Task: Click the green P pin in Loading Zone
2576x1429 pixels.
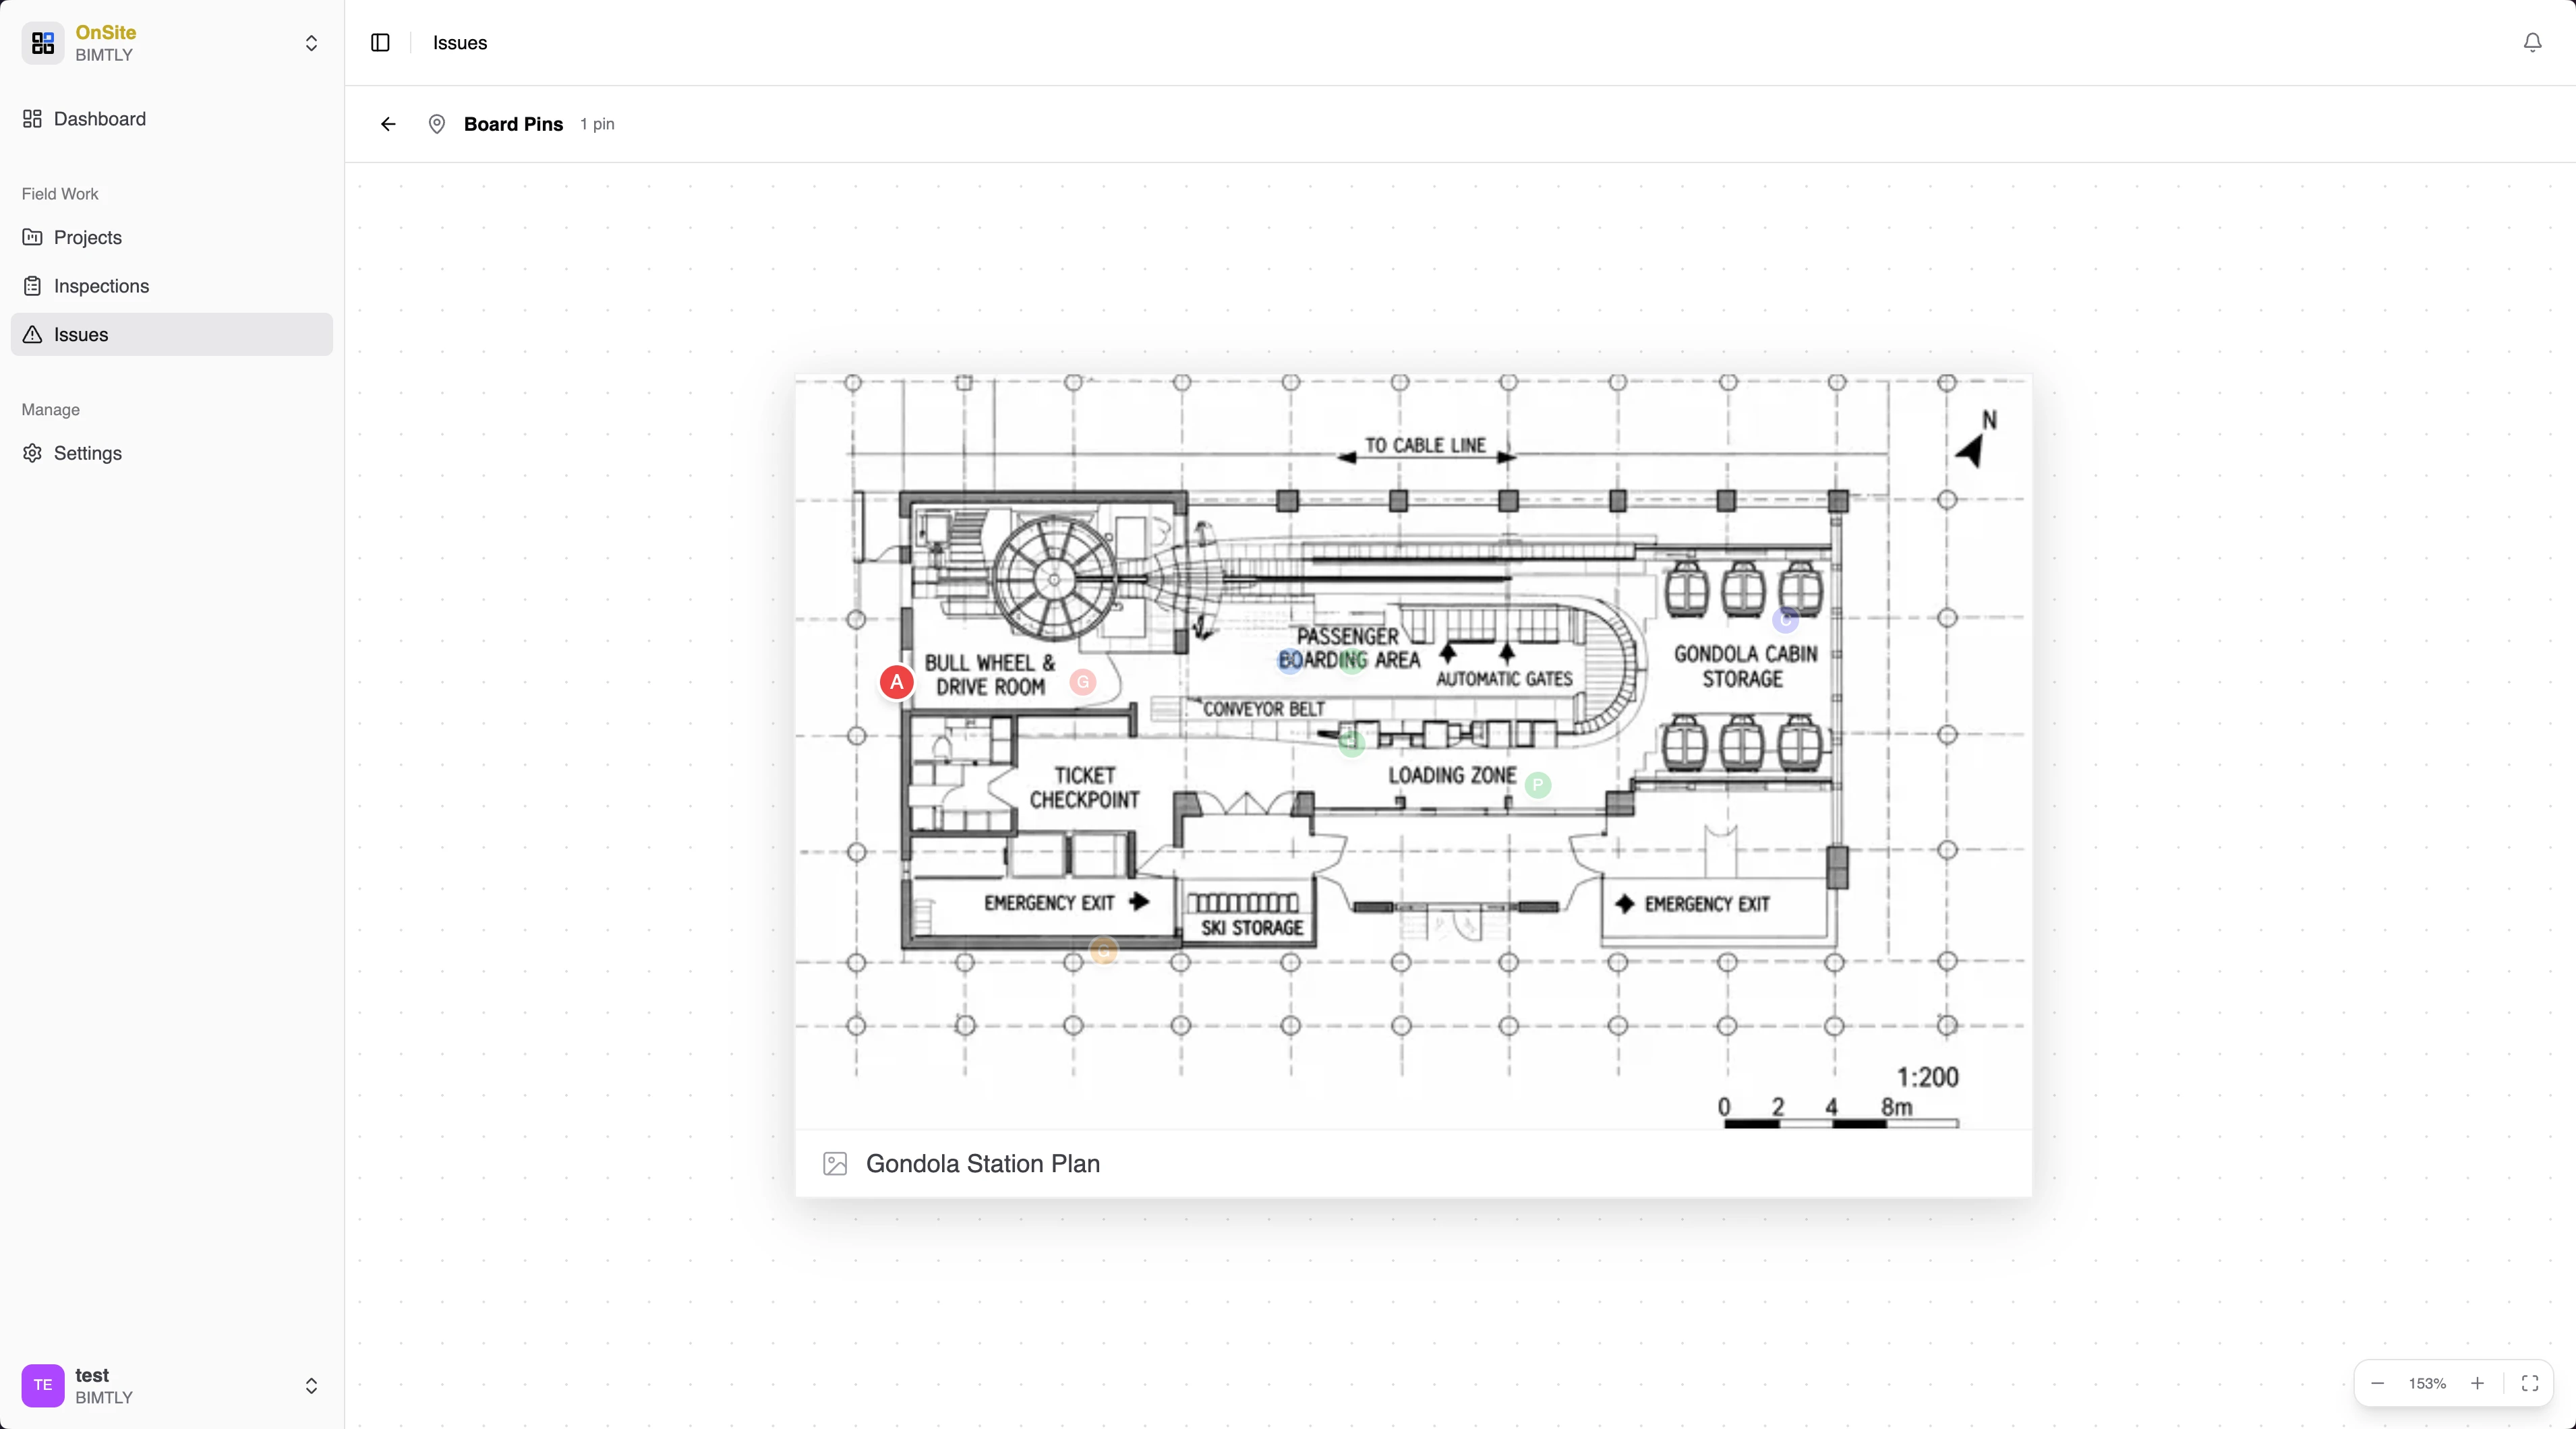Action: 1538,787
